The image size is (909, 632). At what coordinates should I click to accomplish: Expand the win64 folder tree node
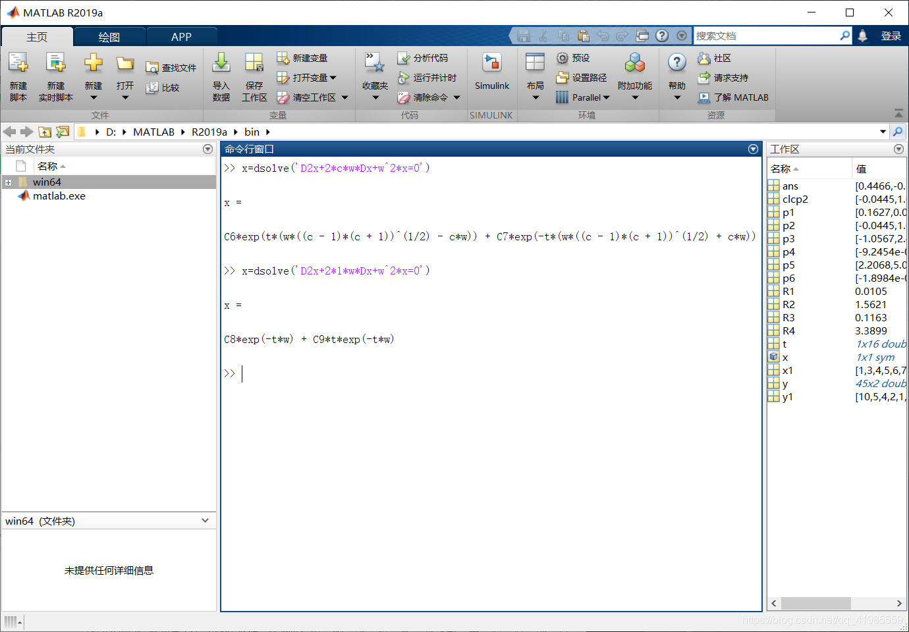8,182
